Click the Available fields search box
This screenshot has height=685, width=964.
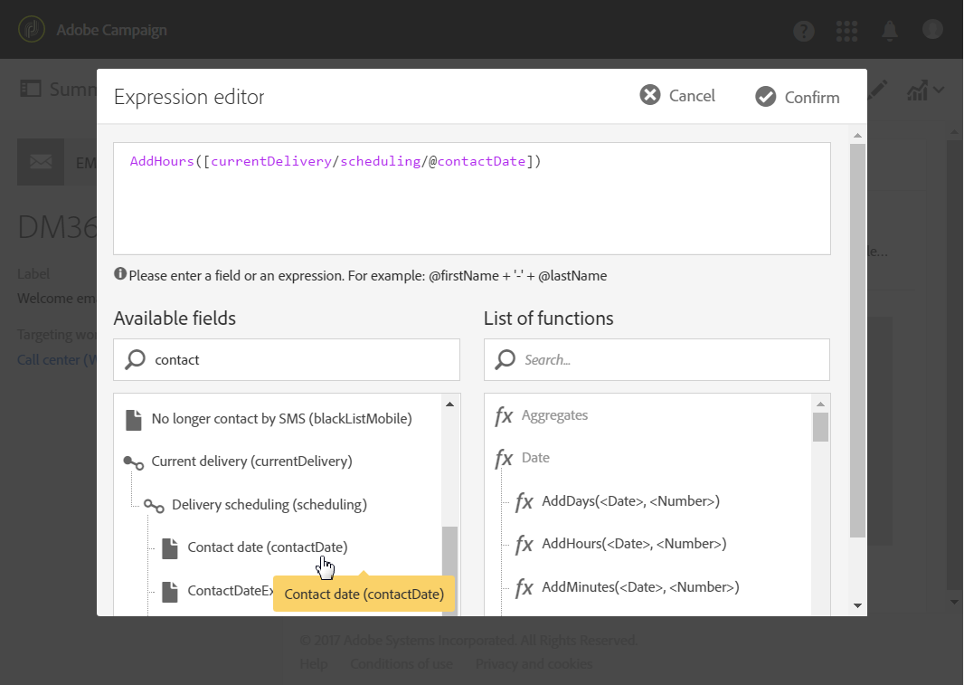coord(298,359)
